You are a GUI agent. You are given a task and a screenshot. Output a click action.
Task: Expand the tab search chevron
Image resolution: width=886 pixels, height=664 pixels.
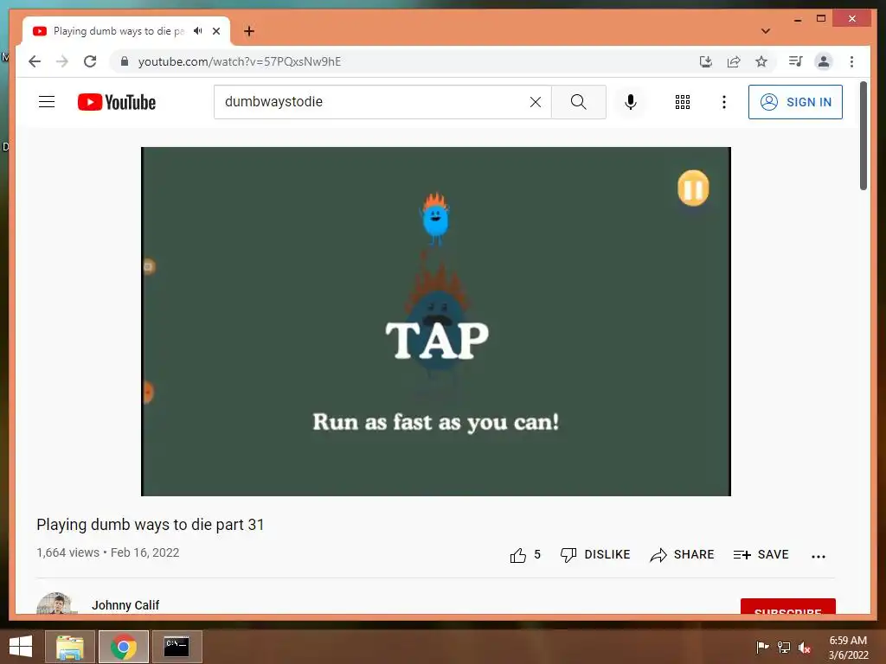766,31
